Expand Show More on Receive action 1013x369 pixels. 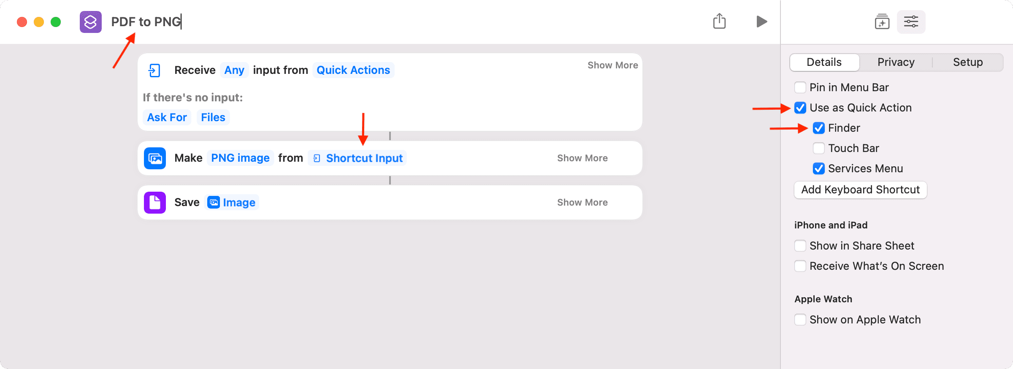click(613, 65)
